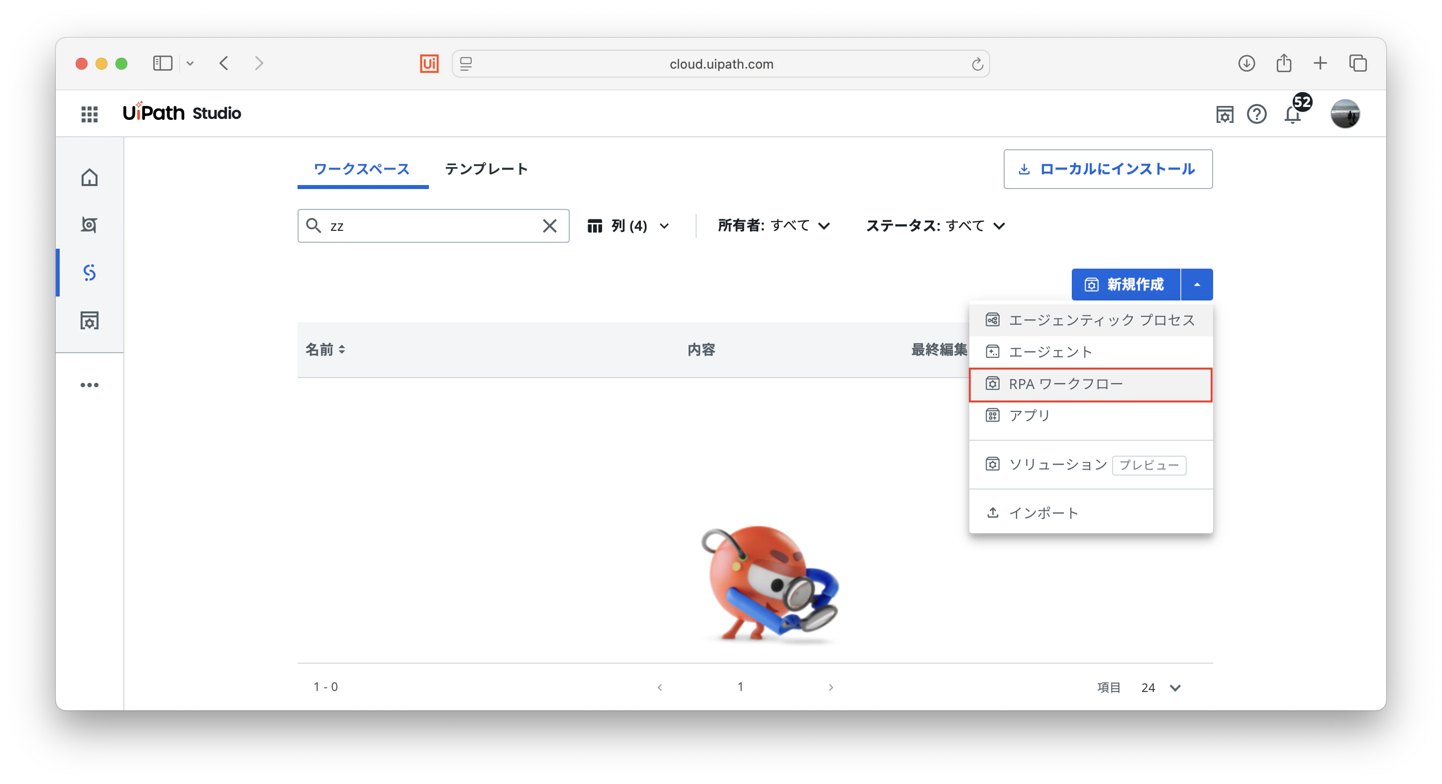The height and width of the screenshot is (784, 1442).
Task: Open the header icon left of help
Action: click(x=1224, y=114)
